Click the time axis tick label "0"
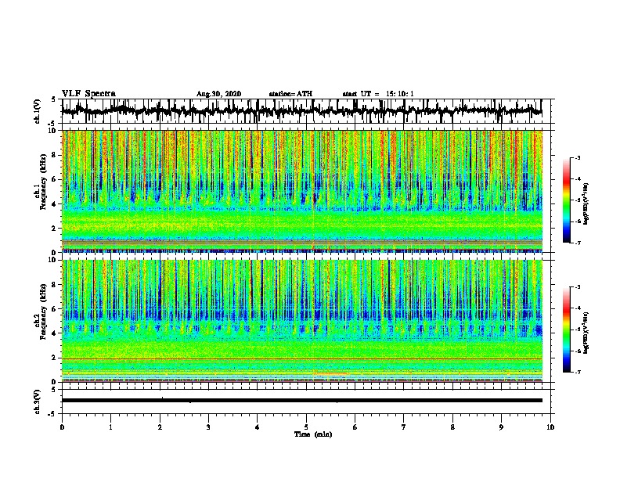Viewport: 620px width, 479px height. pyautogui.click(x=62, y=427)
